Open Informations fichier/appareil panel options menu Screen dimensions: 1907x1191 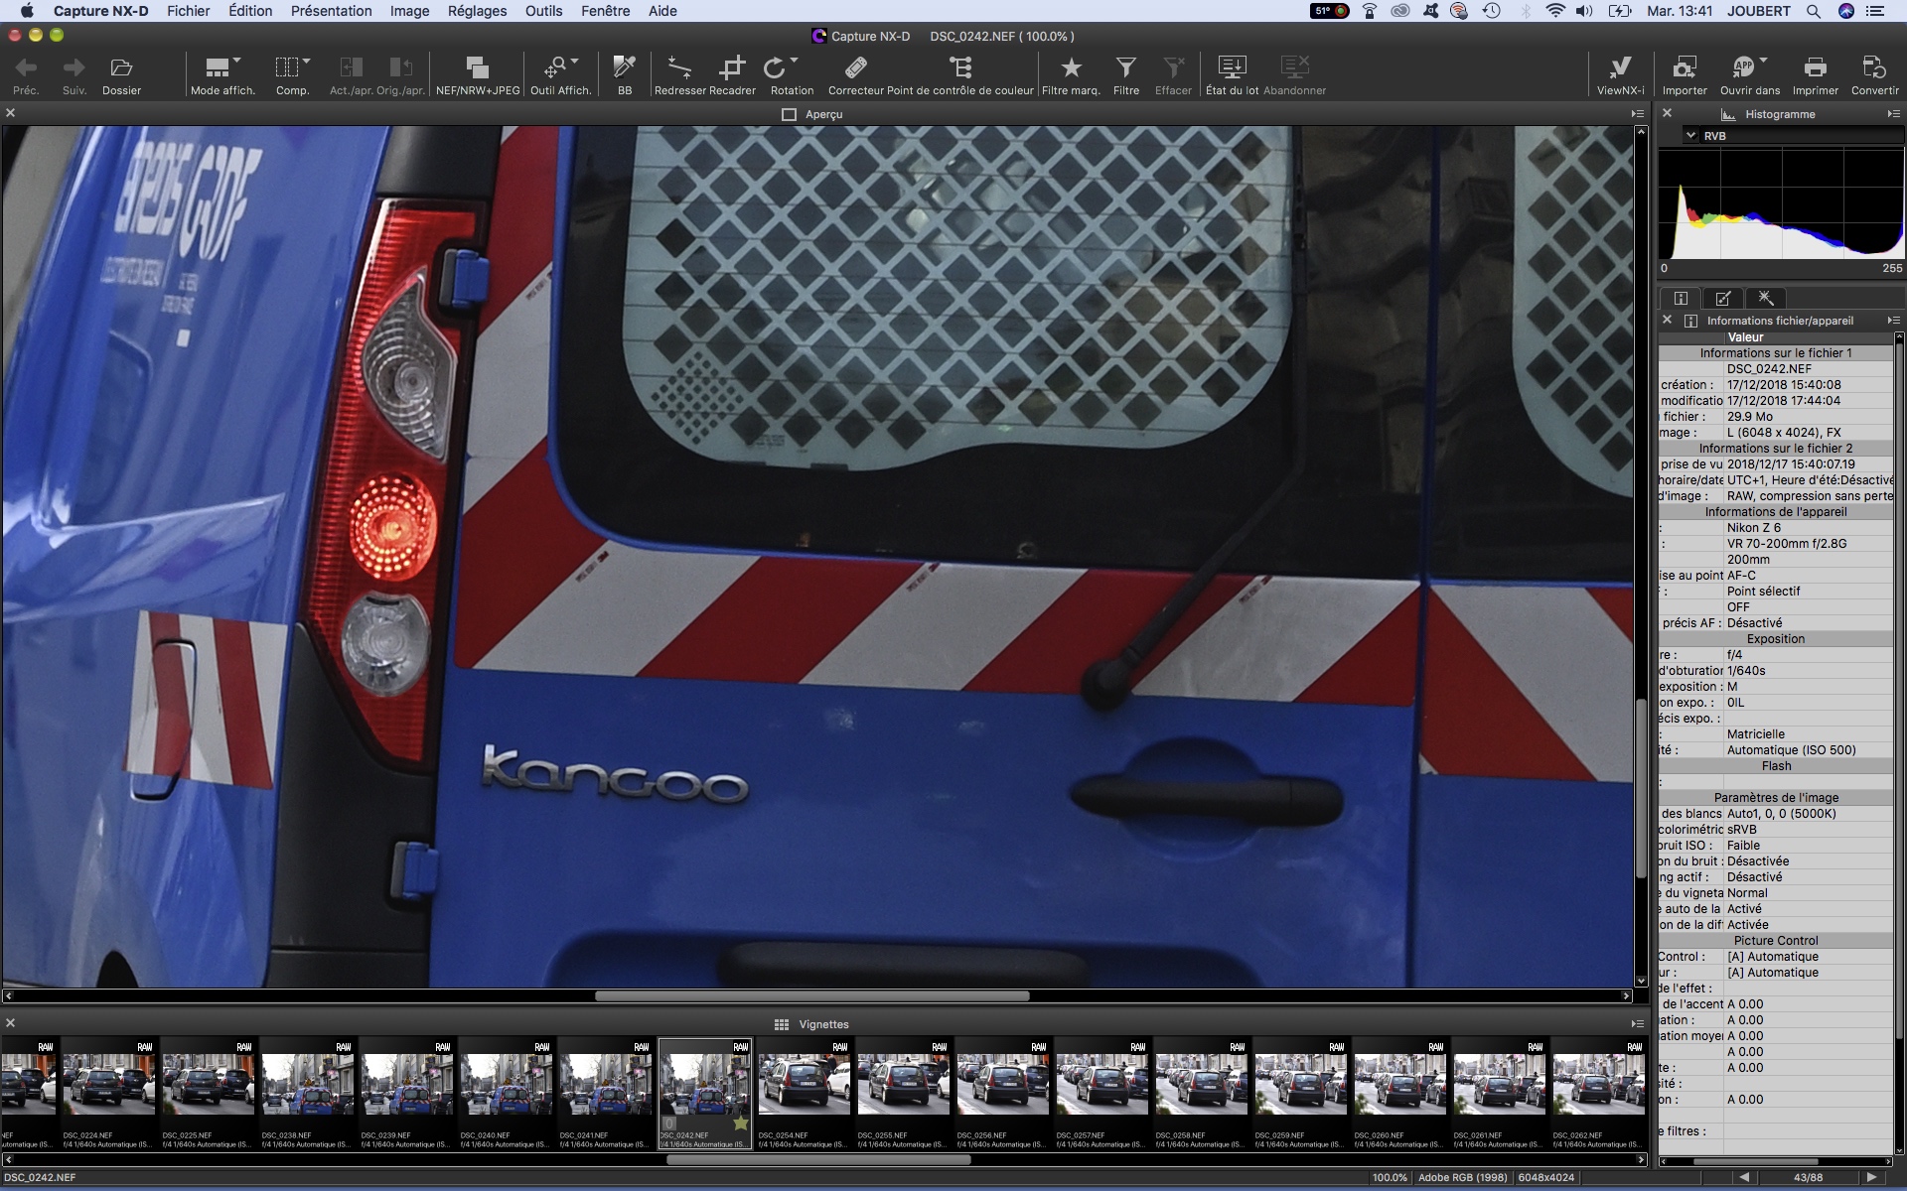[1893, 321]
